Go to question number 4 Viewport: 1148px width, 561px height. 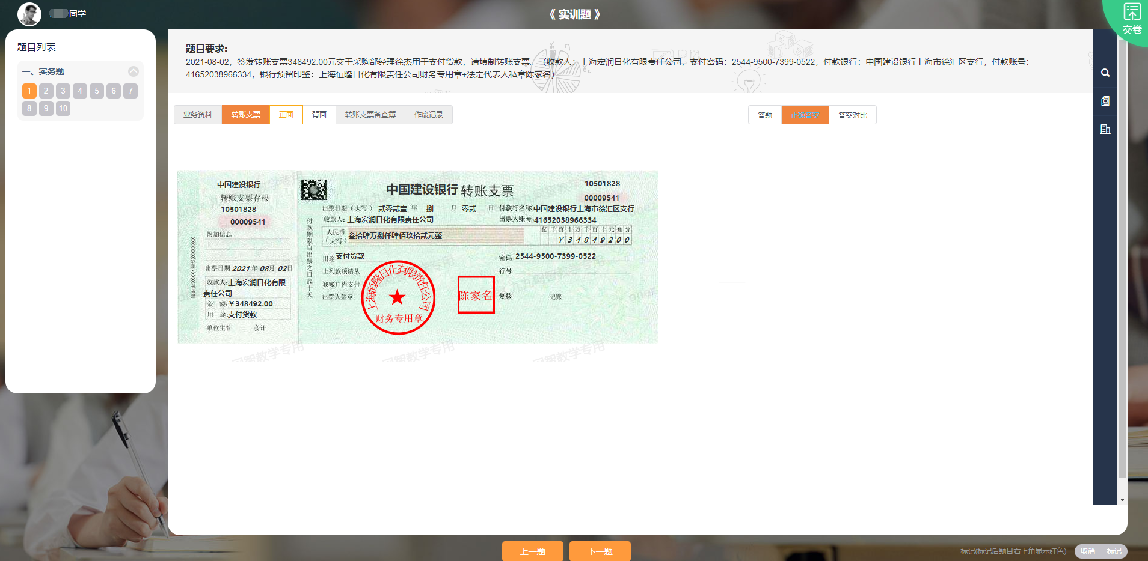pos(80,91)
